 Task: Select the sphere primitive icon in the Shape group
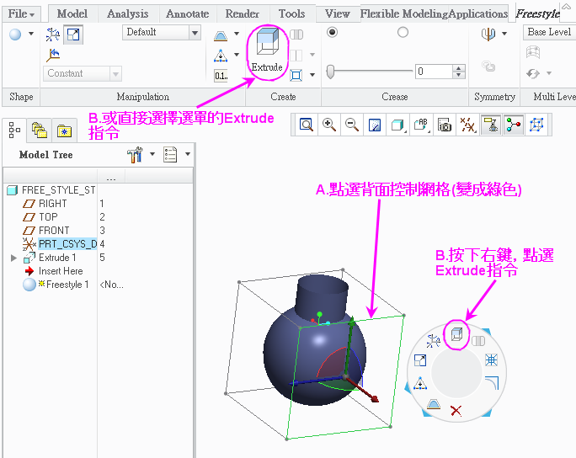tap(15, 35)
